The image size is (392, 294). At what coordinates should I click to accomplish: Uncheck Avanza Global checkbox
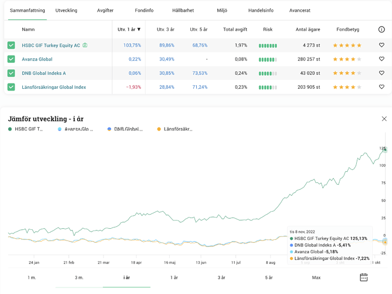11,59
